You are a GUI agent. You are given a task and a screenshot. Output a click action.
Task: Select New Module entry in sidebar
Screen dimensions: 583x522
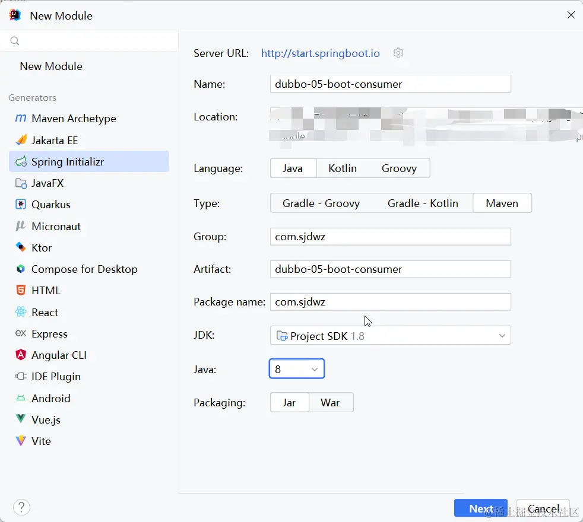(51, 66)
